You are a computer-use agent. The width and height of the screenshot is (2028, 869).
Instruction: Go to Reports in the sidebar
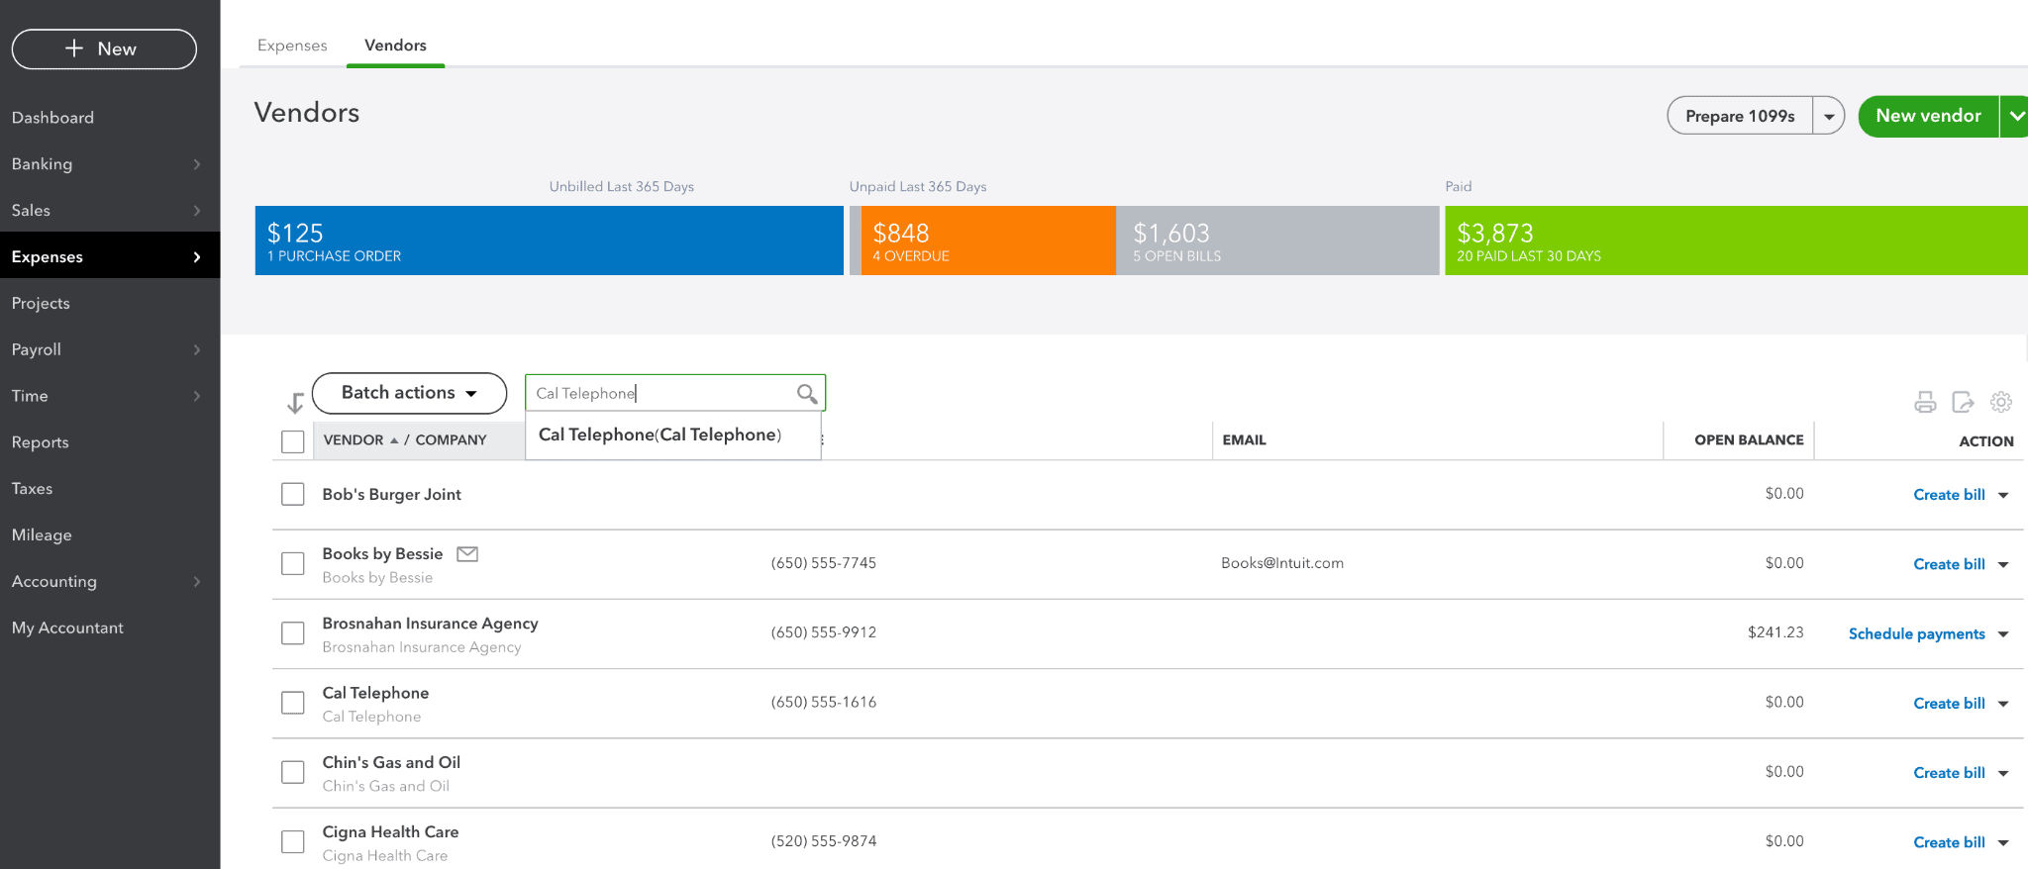pyautogui.click(x=110, y=441)
